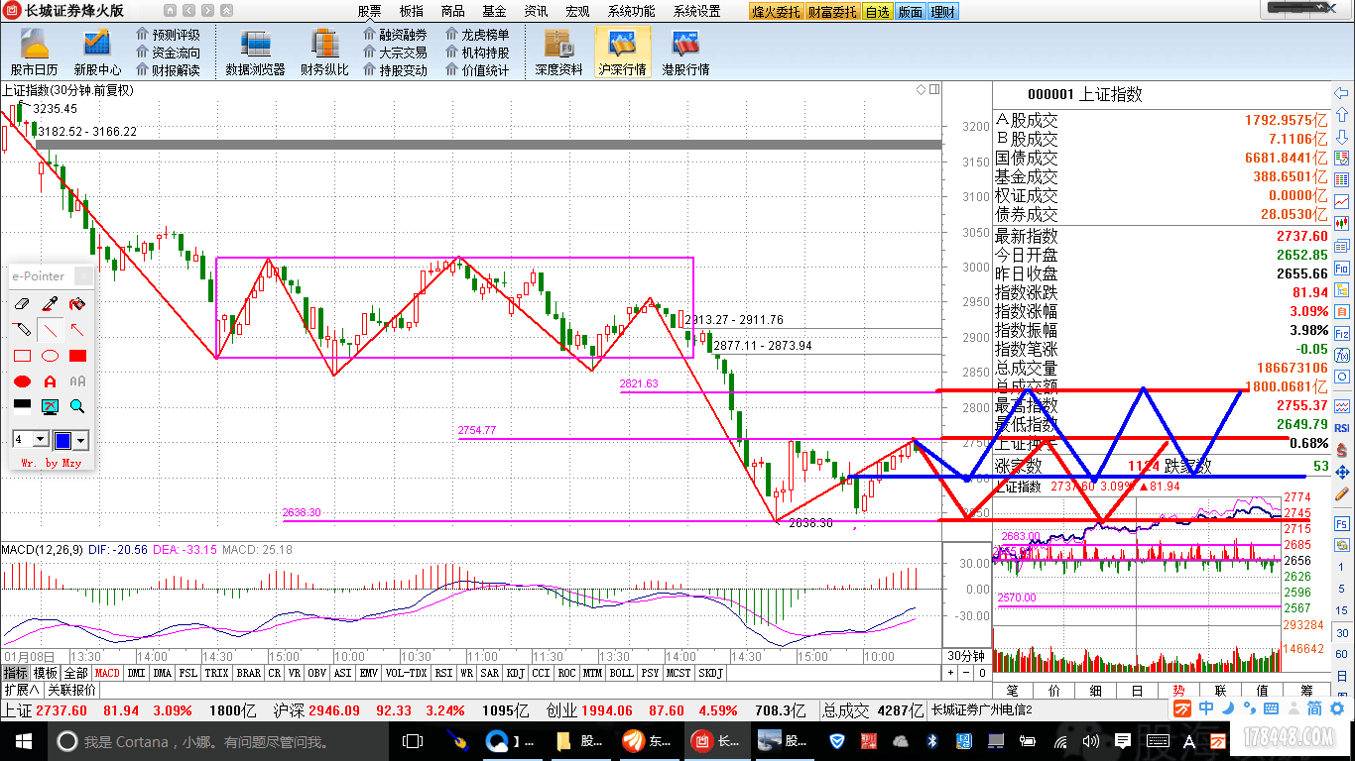Open the 商品 menu
This screenshot has width=1355, height=761.
coord(452,12)
